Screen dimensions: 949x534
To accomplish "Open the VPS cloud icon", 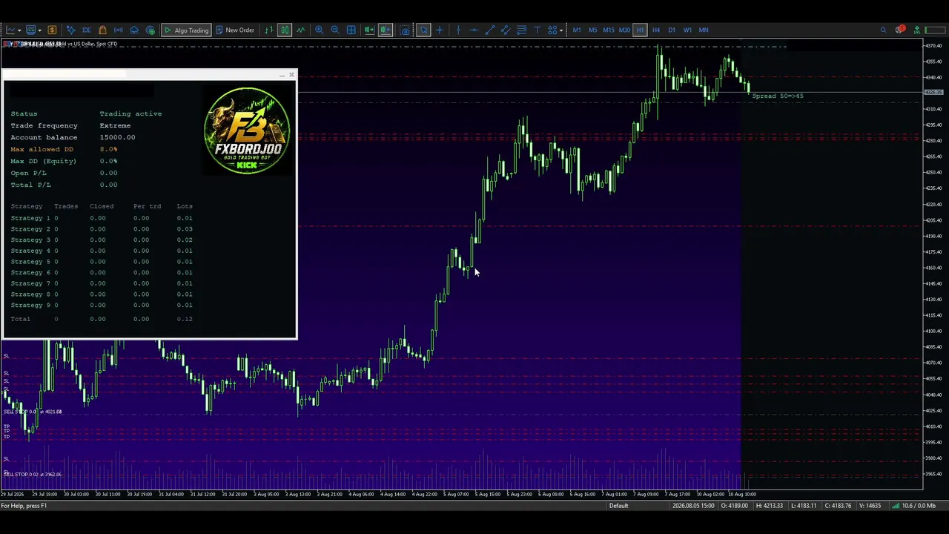I will pos(134,30).
